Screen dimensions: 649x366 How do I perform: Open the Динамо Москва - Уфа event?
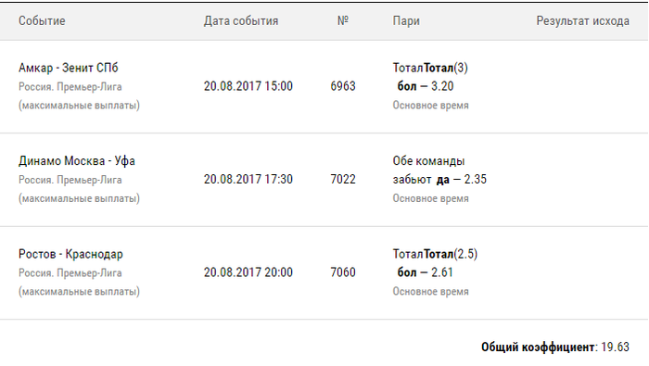coord(77,160)
